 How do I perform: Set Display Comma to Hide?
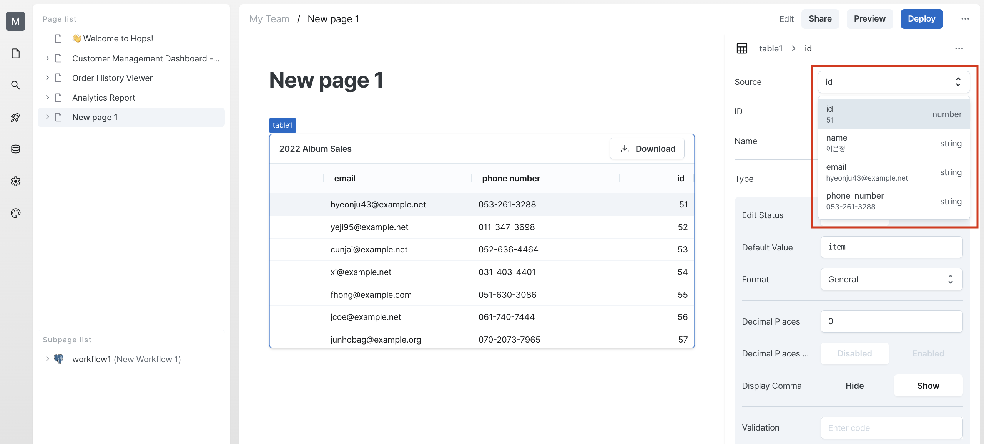point(854,386)
